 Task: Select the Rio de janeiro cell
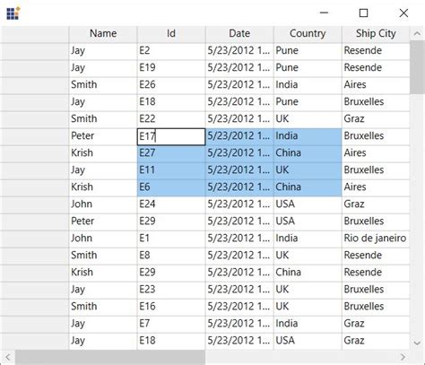point(376,239)
